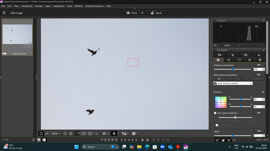Switch to the settings gear tab

pos(260,60)
